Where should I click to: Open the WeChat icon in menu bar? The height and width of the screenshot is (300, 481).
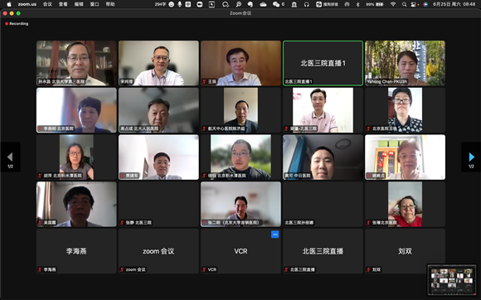(276, 4)
